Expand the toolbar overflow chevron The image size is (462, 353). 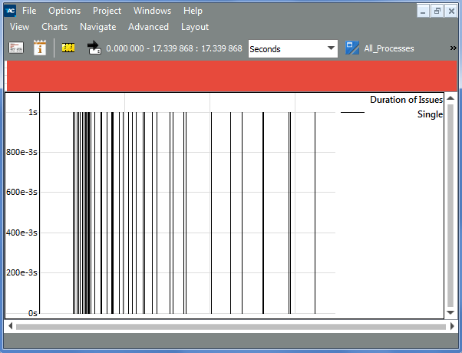point(453,48)
